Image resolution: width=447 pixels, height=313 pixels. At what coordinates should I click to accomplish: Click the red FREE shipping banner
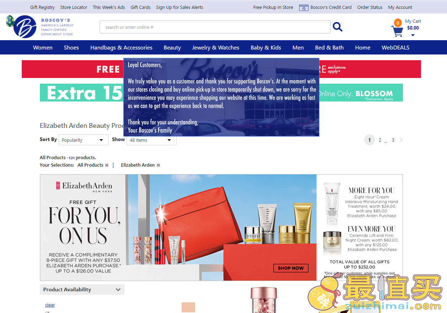coord(221,69)
